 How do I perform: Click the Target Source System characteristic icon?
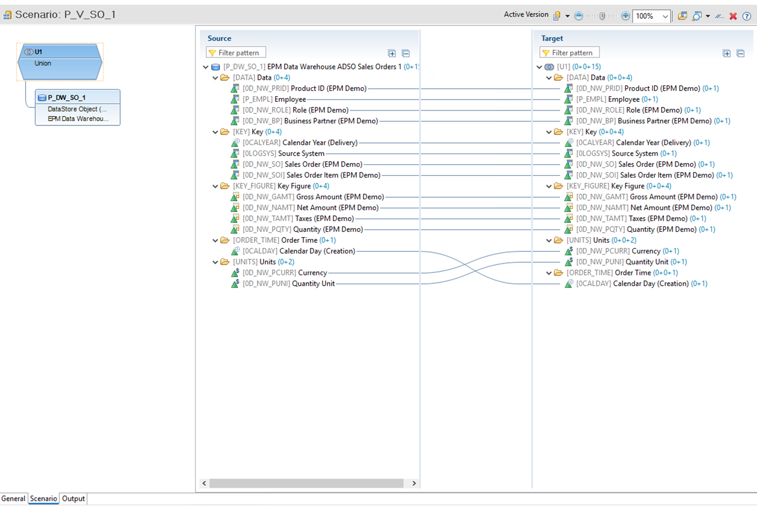coord(569,154)
